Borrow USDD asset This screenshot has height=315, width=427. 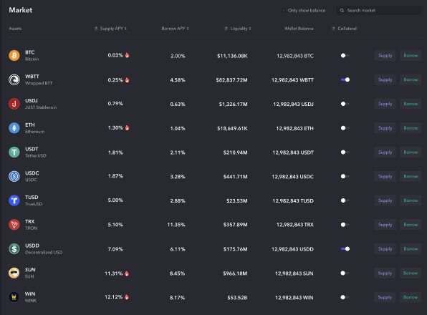point(411,249)
